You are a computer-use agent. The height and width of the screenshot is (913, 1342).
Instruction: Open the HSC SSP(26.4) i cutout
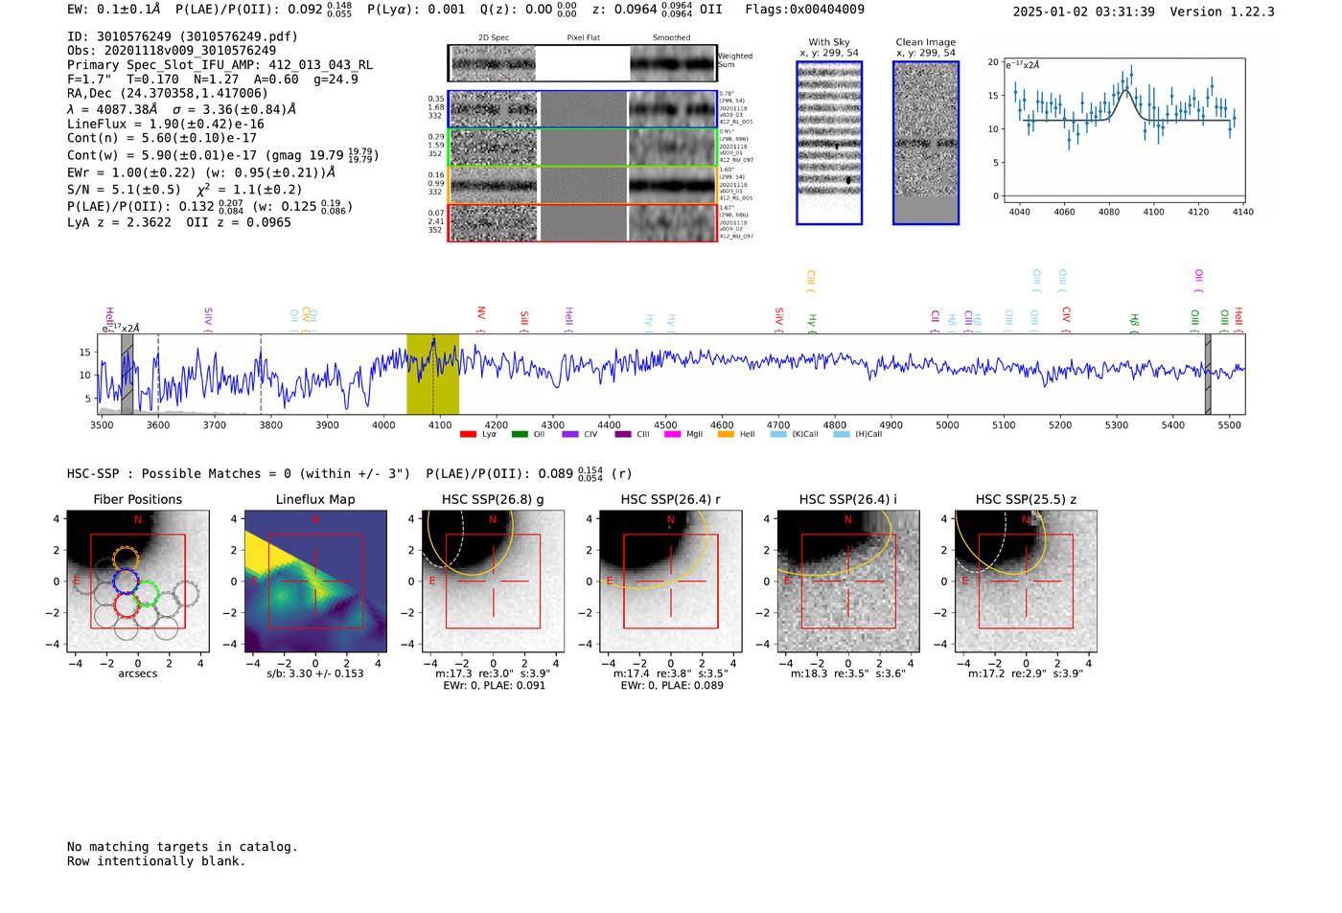(x=847, y=582)
